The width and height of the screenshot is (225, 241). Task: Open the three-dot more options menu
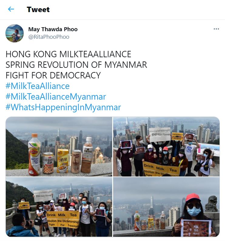[216, 29]
